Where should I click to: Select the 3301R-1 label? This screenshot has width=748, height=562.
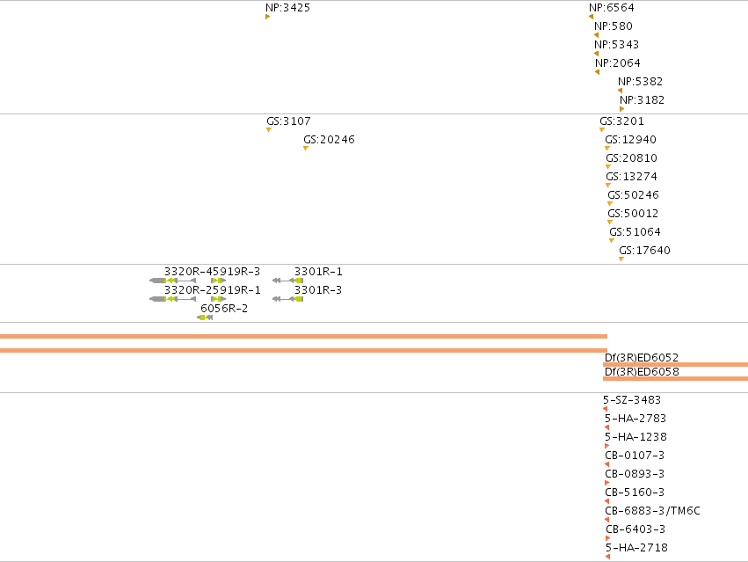(318, 272)
